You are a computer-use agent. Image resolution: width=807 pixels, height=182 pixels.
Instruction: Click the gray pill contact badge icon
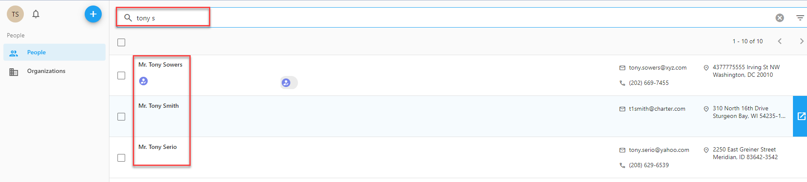tap(289, 83)
